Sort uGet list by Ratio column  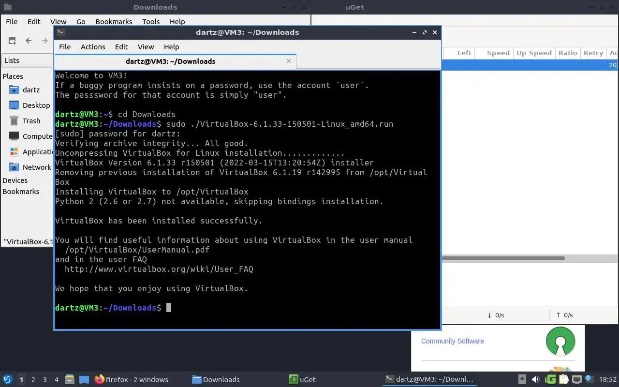click(568, 53)
